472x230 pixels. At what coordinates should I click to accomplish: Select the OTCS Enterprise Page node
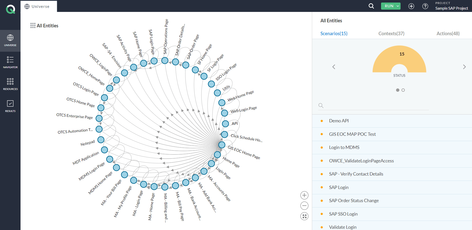(99, 118)
